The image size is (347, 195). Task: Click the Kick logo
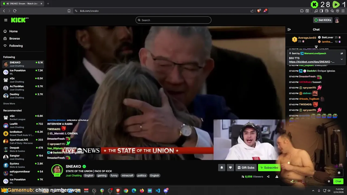click(20, 20)
